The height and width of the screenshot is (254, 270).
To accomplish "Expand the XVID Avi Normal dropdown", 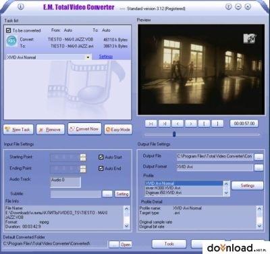I will click(x=88, y=57).
